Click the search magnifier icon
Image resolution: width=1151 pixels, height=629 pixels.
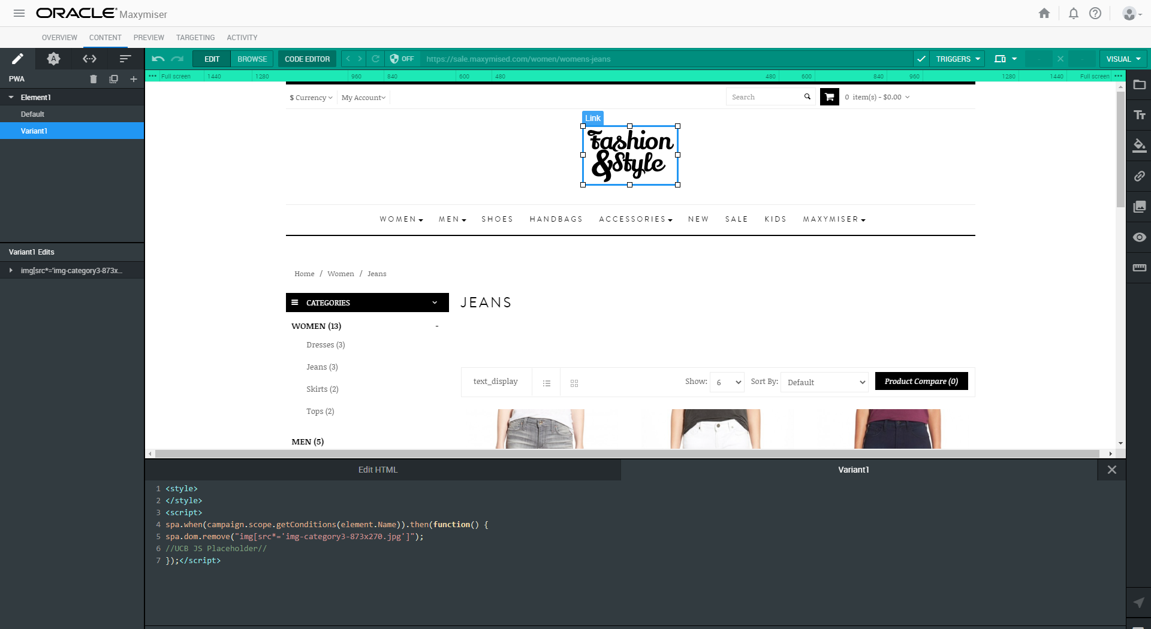(807, 96)
